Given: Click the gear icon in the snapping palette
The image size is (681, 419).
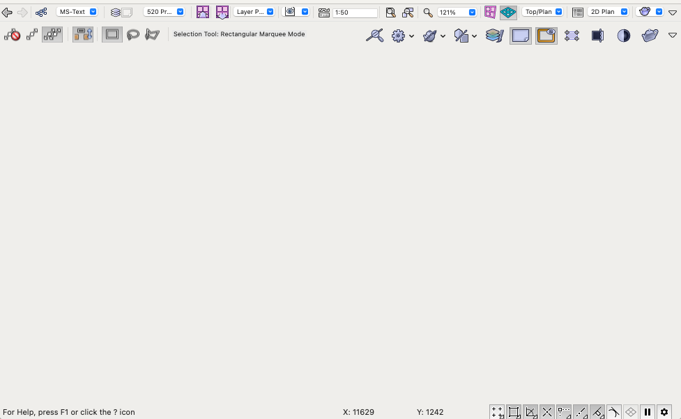Looking at the screenshot, I should (x=664, y=412).
